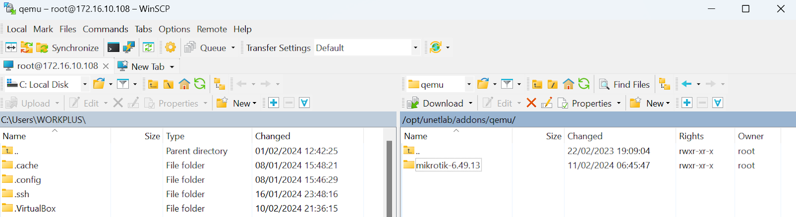Open the remote qemu directory dropdown
Viewport: 796px width, 217px height.
click(439, 84)
